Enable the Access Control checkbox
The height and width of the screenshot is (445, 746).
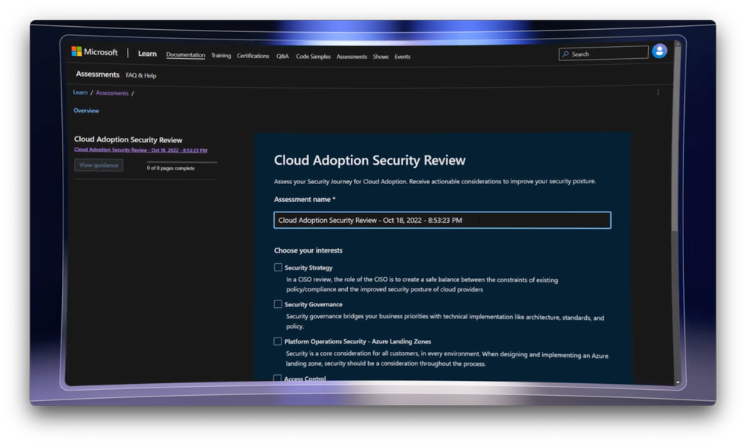pyautogui.click(x=277, y=378)
